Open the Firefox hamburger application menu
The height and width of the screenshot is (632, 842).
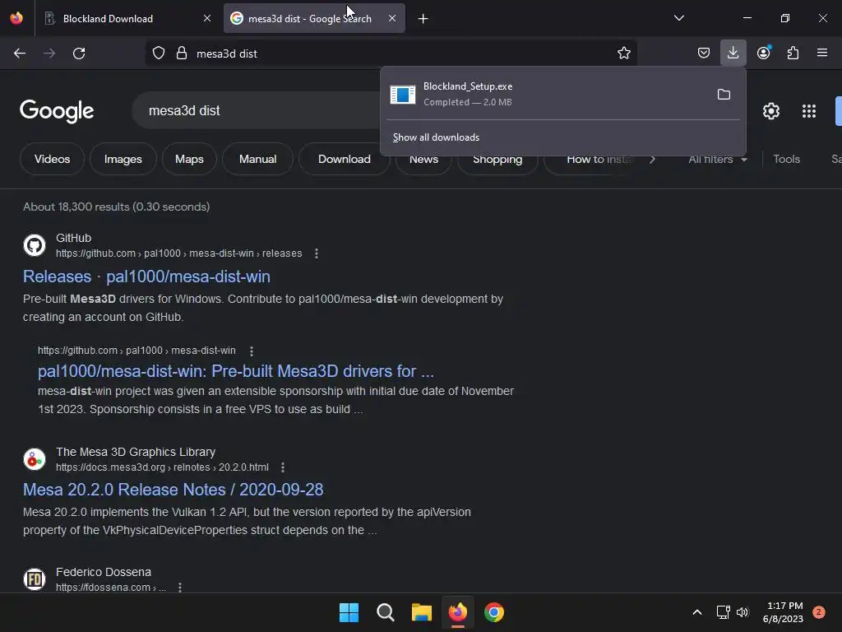coord(822,53)
